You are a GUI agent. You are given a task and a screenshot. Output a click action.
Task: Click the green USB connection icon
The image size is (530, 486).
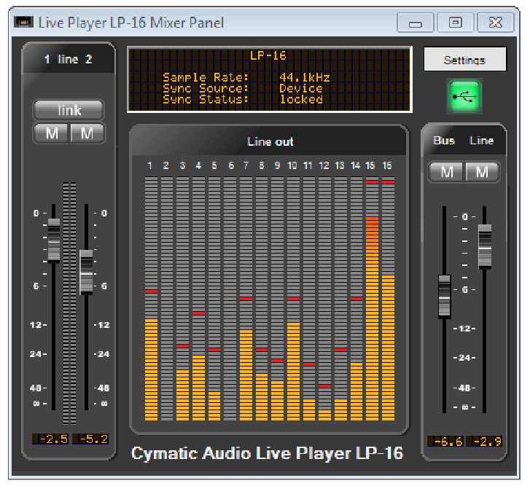(464, 97)
